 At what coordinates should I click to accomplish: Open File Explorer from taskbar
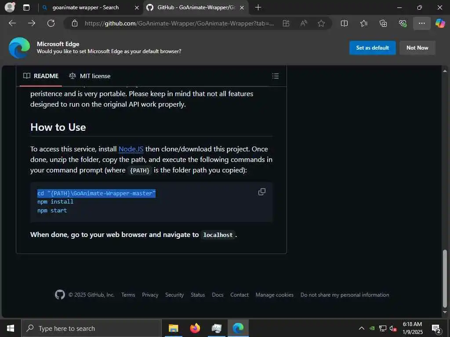pyautogui.click(x=173, y=328)
